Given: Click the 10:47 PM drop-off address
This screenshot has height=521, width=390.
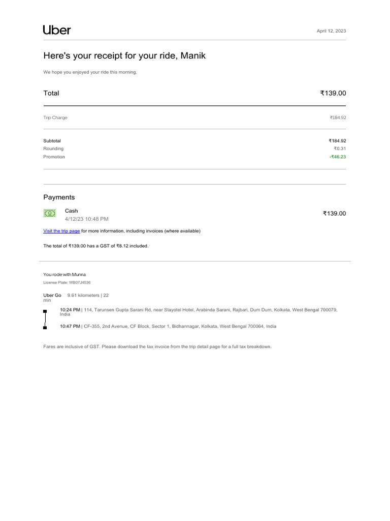Looking at the screenshot, I should (168, 326).
